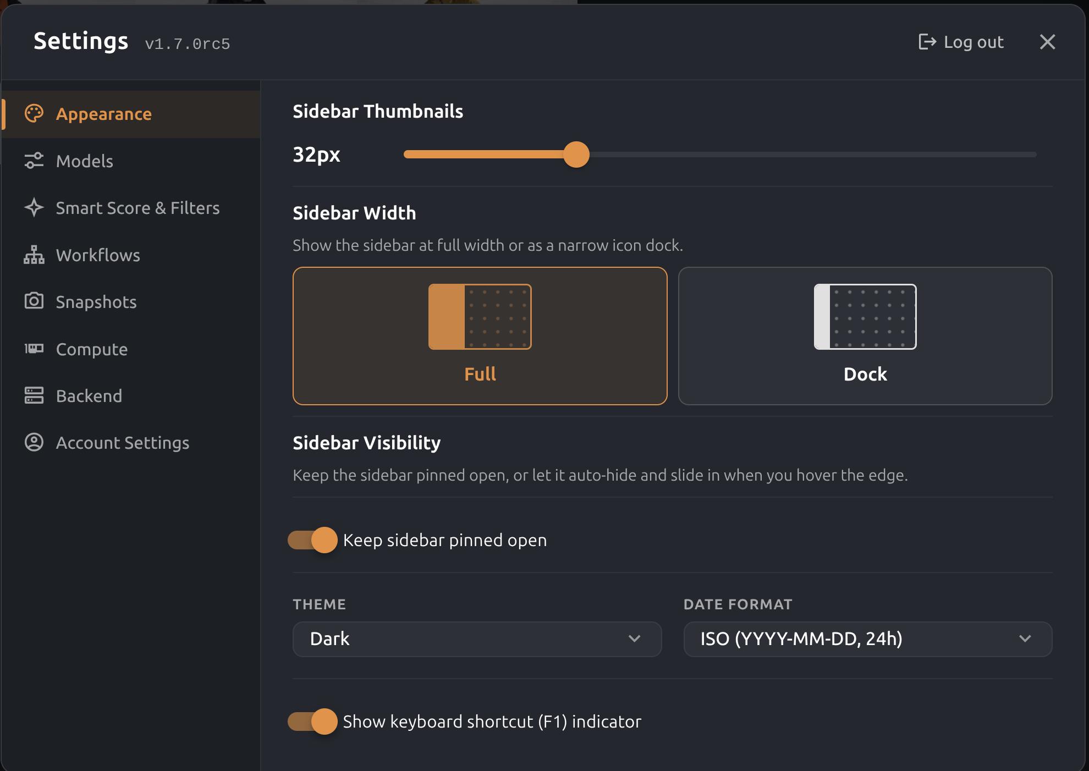The height and width of the screenshot is (771, 1089).
Task: Click the Workflows hierarchy icon
Action: click(34, 255)
